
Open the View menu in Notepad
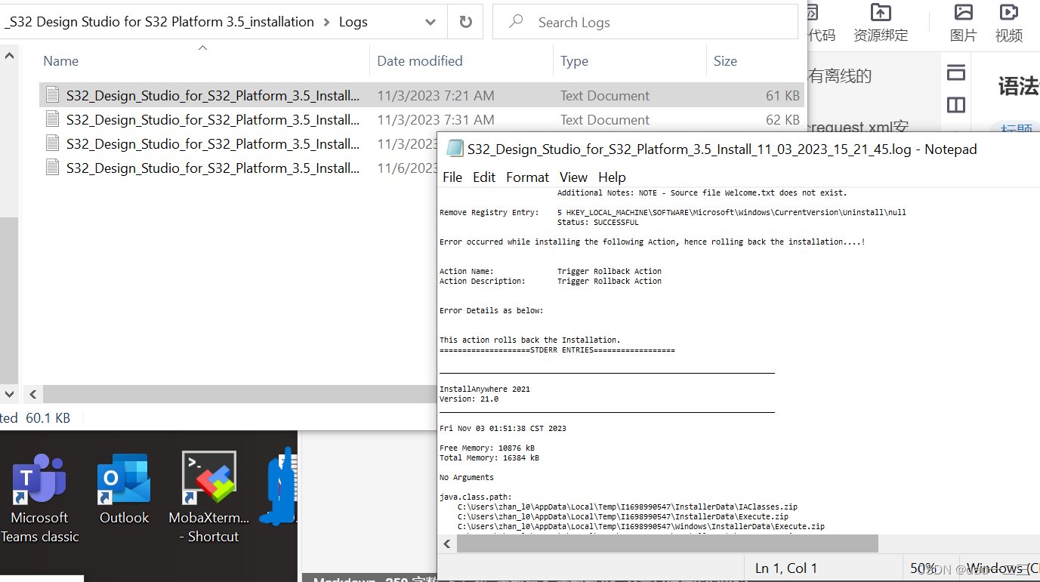click(572, 177)
